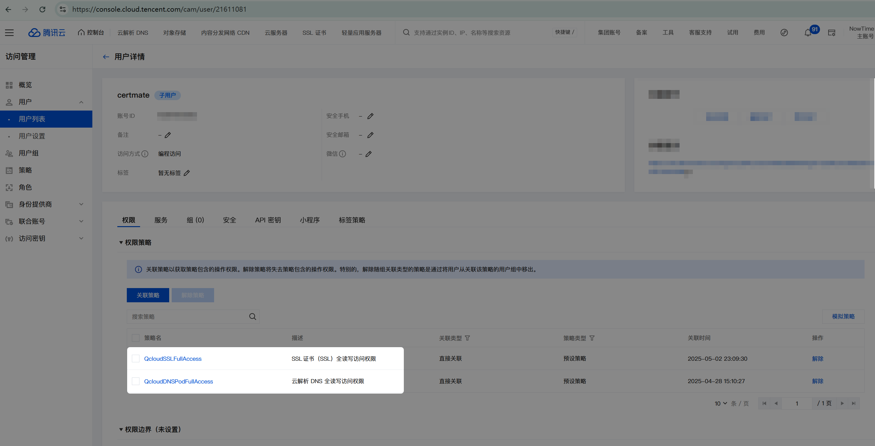Image resolution: width=875 pixels, height=446 pixels.
Task: Open 集团账号 in top navigation
Action: [609, 33]
